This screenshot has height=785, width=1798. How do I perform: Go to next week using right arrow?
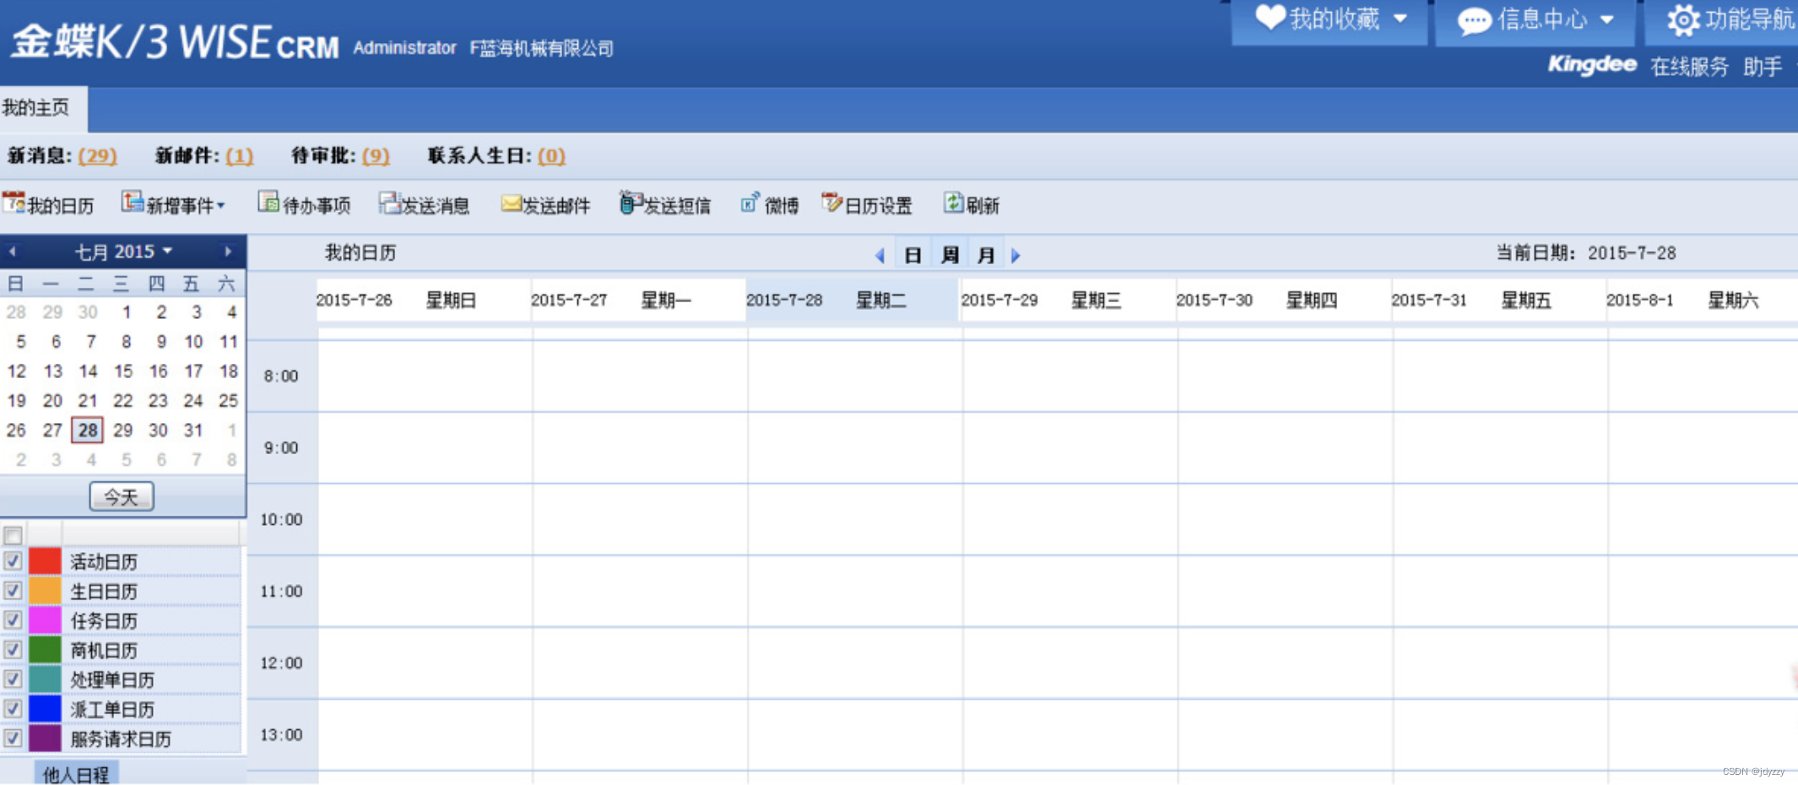pyautogui.click(x=1015, y=255)
